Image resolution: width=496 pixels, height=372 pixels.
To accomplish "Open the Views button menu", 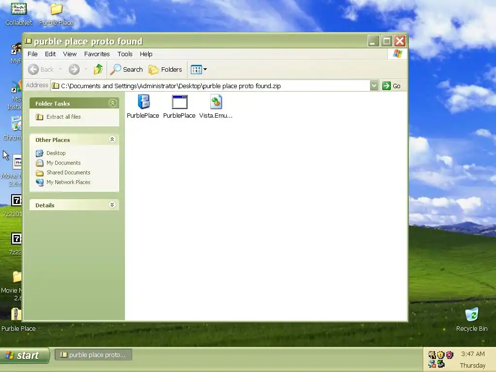I will (199, 69).
